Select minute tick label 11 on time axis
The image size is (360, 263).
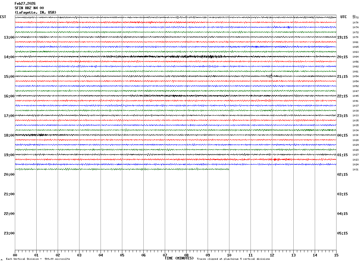tap(251, 255)
